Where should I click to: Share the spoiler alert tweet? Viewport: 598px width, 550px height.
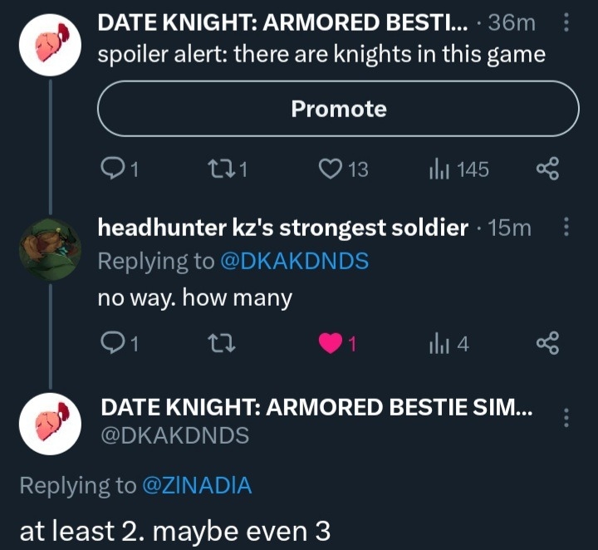pos(548,169)
